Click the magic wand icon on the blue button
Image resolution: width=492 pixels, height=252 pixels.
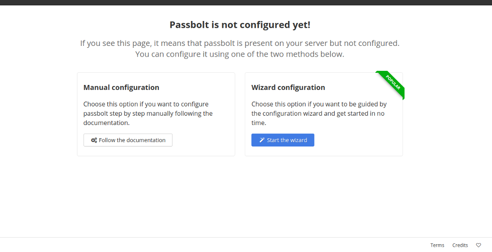(262, 140)
